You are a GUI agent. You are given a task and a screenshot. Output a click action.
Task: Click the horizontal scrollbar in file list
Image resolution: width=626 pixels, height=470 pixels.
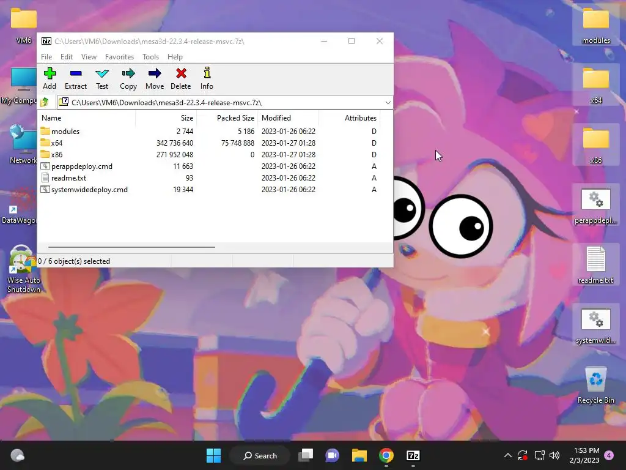click(132, 247)
